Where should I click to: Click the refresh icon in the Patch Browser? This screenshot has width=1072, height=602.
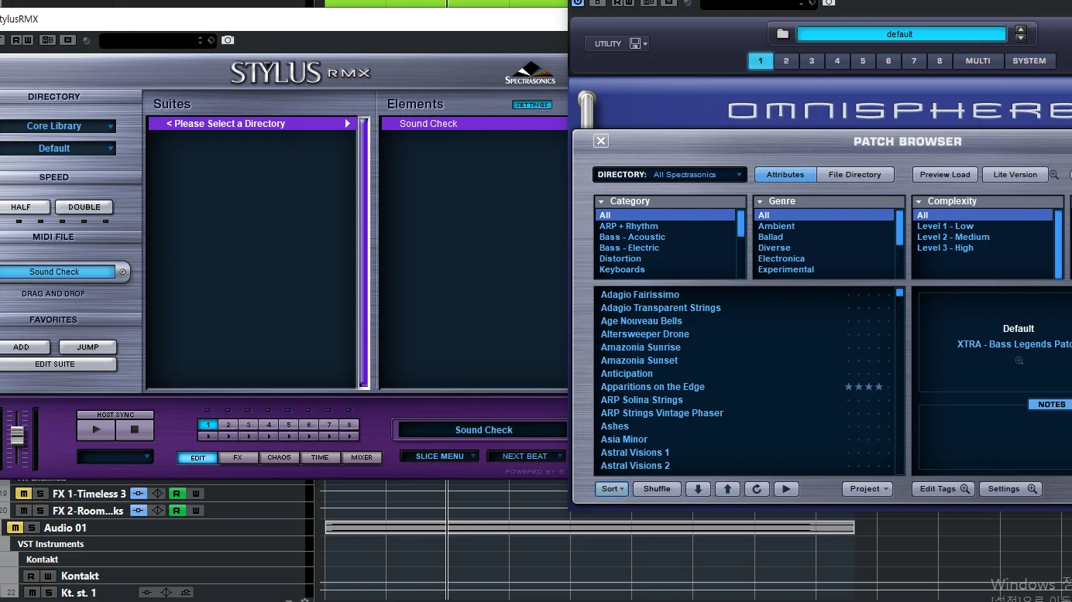757,489
